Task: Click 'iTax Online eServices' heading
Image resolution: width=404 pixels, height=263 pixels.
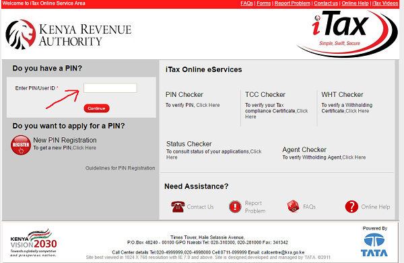Action: coord(203,69)
